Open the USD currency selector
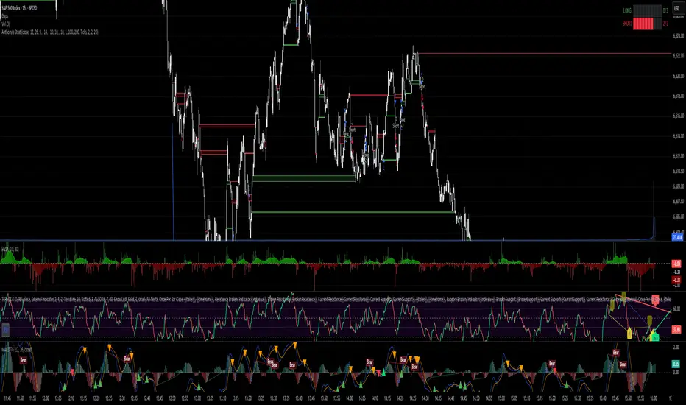 tap(677, 9)
